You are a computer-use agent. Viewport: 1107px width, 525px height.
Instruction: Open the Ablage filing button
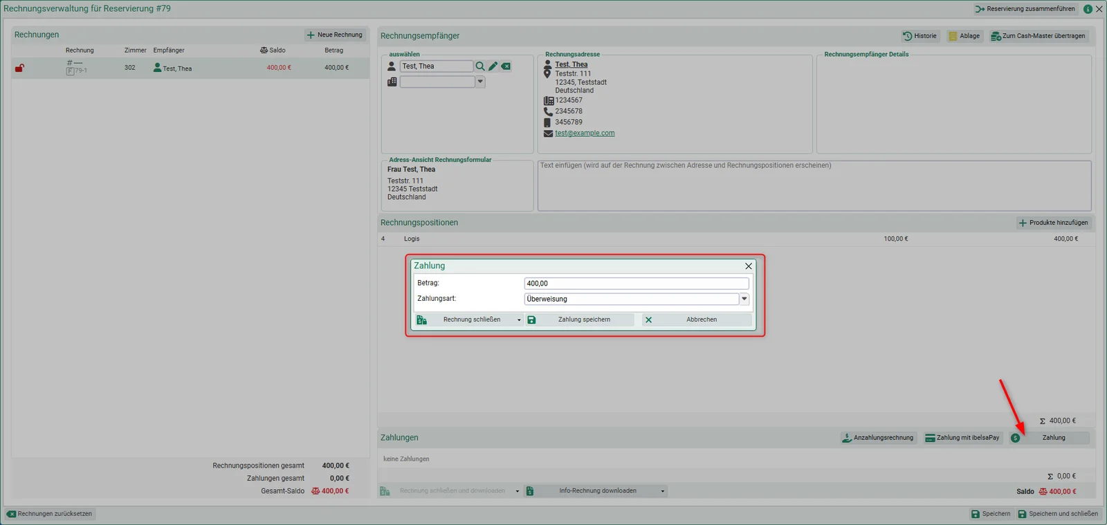[x=964, y=36]
